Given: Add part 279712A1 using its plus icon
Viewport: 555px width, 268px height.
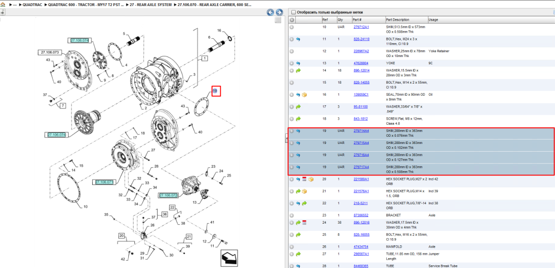Looking at the screenshot, I should tap(292, 27).
